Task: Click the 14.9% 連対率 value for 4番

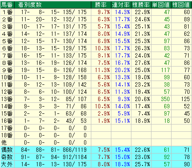Action: (122, 34)
